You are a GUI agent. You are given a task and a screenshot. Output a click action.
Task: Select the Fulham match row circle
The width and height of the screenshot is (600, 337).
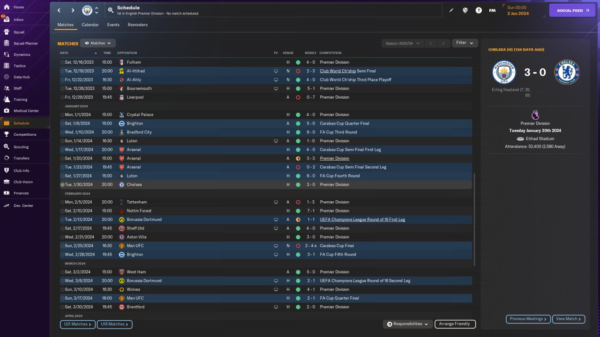coord(62,62)
